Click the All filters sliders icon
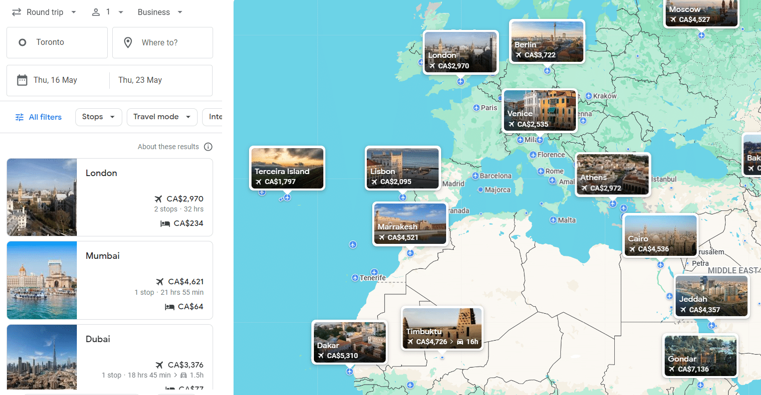761x395 pixels. [x=19, y=117]
